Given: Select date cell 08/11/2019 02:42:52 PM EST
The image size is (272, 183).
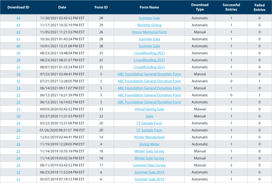Looking at the screenshot, I should tap(62, 165).
